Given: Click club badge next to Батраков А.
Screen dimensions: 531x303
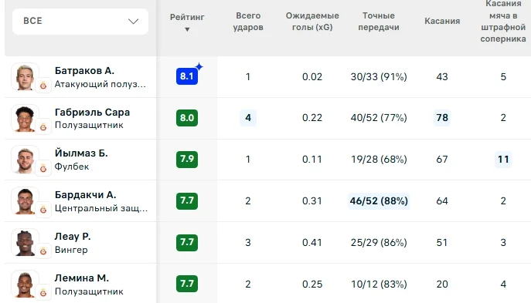Looking at the screenshot, I should (x=43, y=86).
